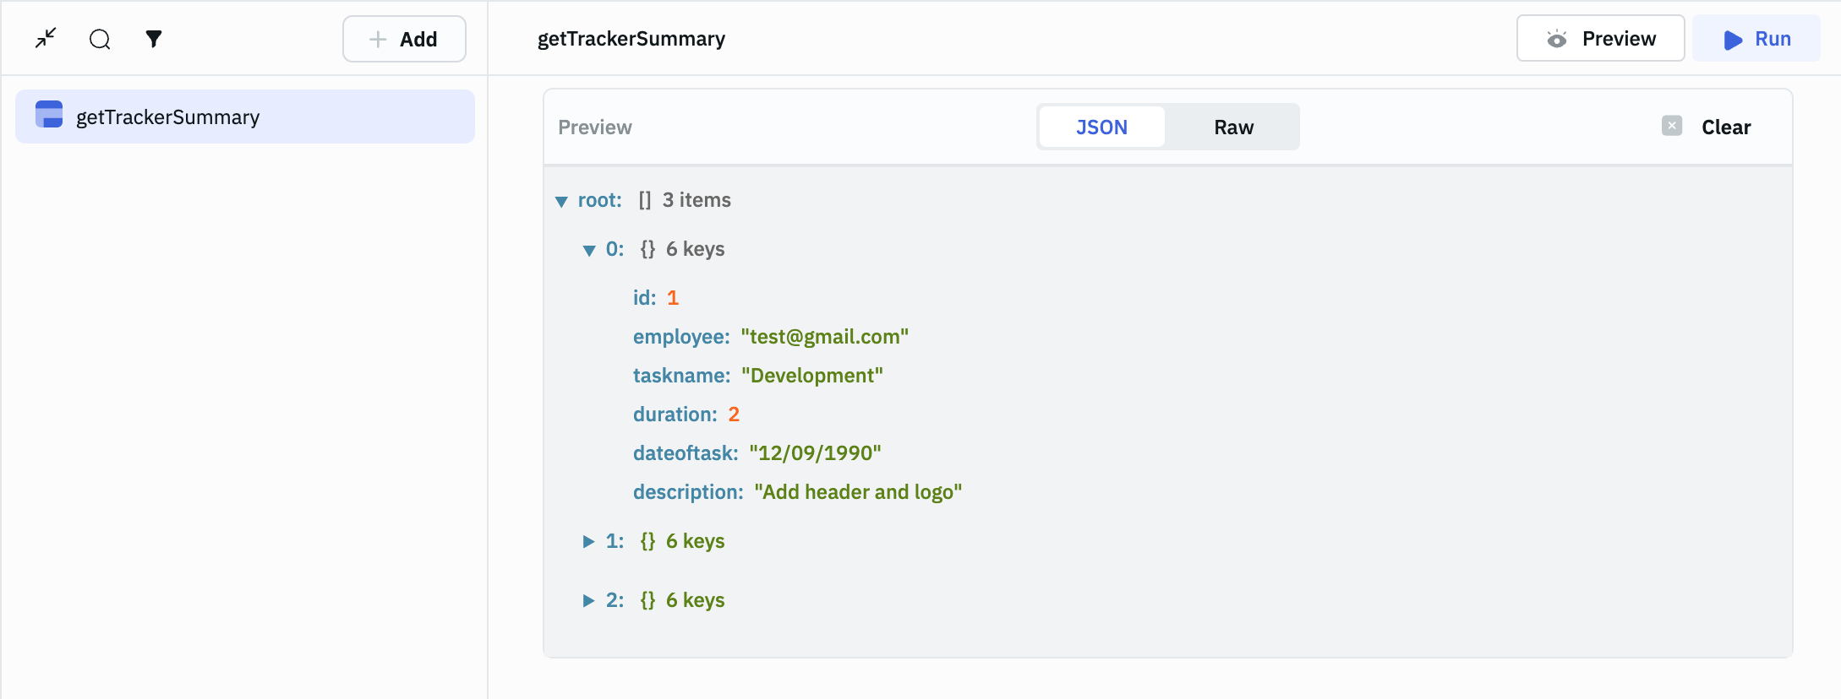Collapse the root array node
This screenshot has width=1841, height=699.
pyautogui.click(x=561, y=201)
